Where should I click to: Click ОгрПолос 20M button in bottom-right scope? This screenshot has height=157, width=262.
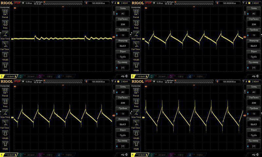[254, 101]
